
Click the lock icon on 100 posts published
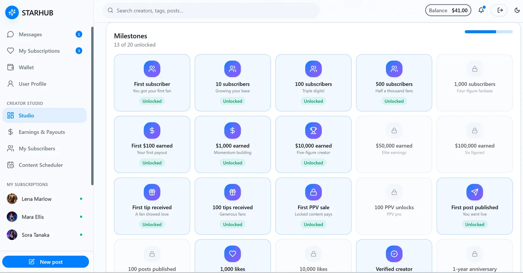click(x=152, y=254)
